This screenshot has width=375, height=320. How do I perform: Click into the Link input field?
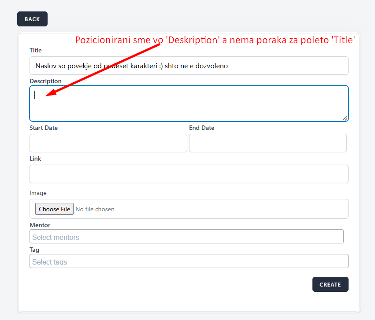(x=189, y=174)
